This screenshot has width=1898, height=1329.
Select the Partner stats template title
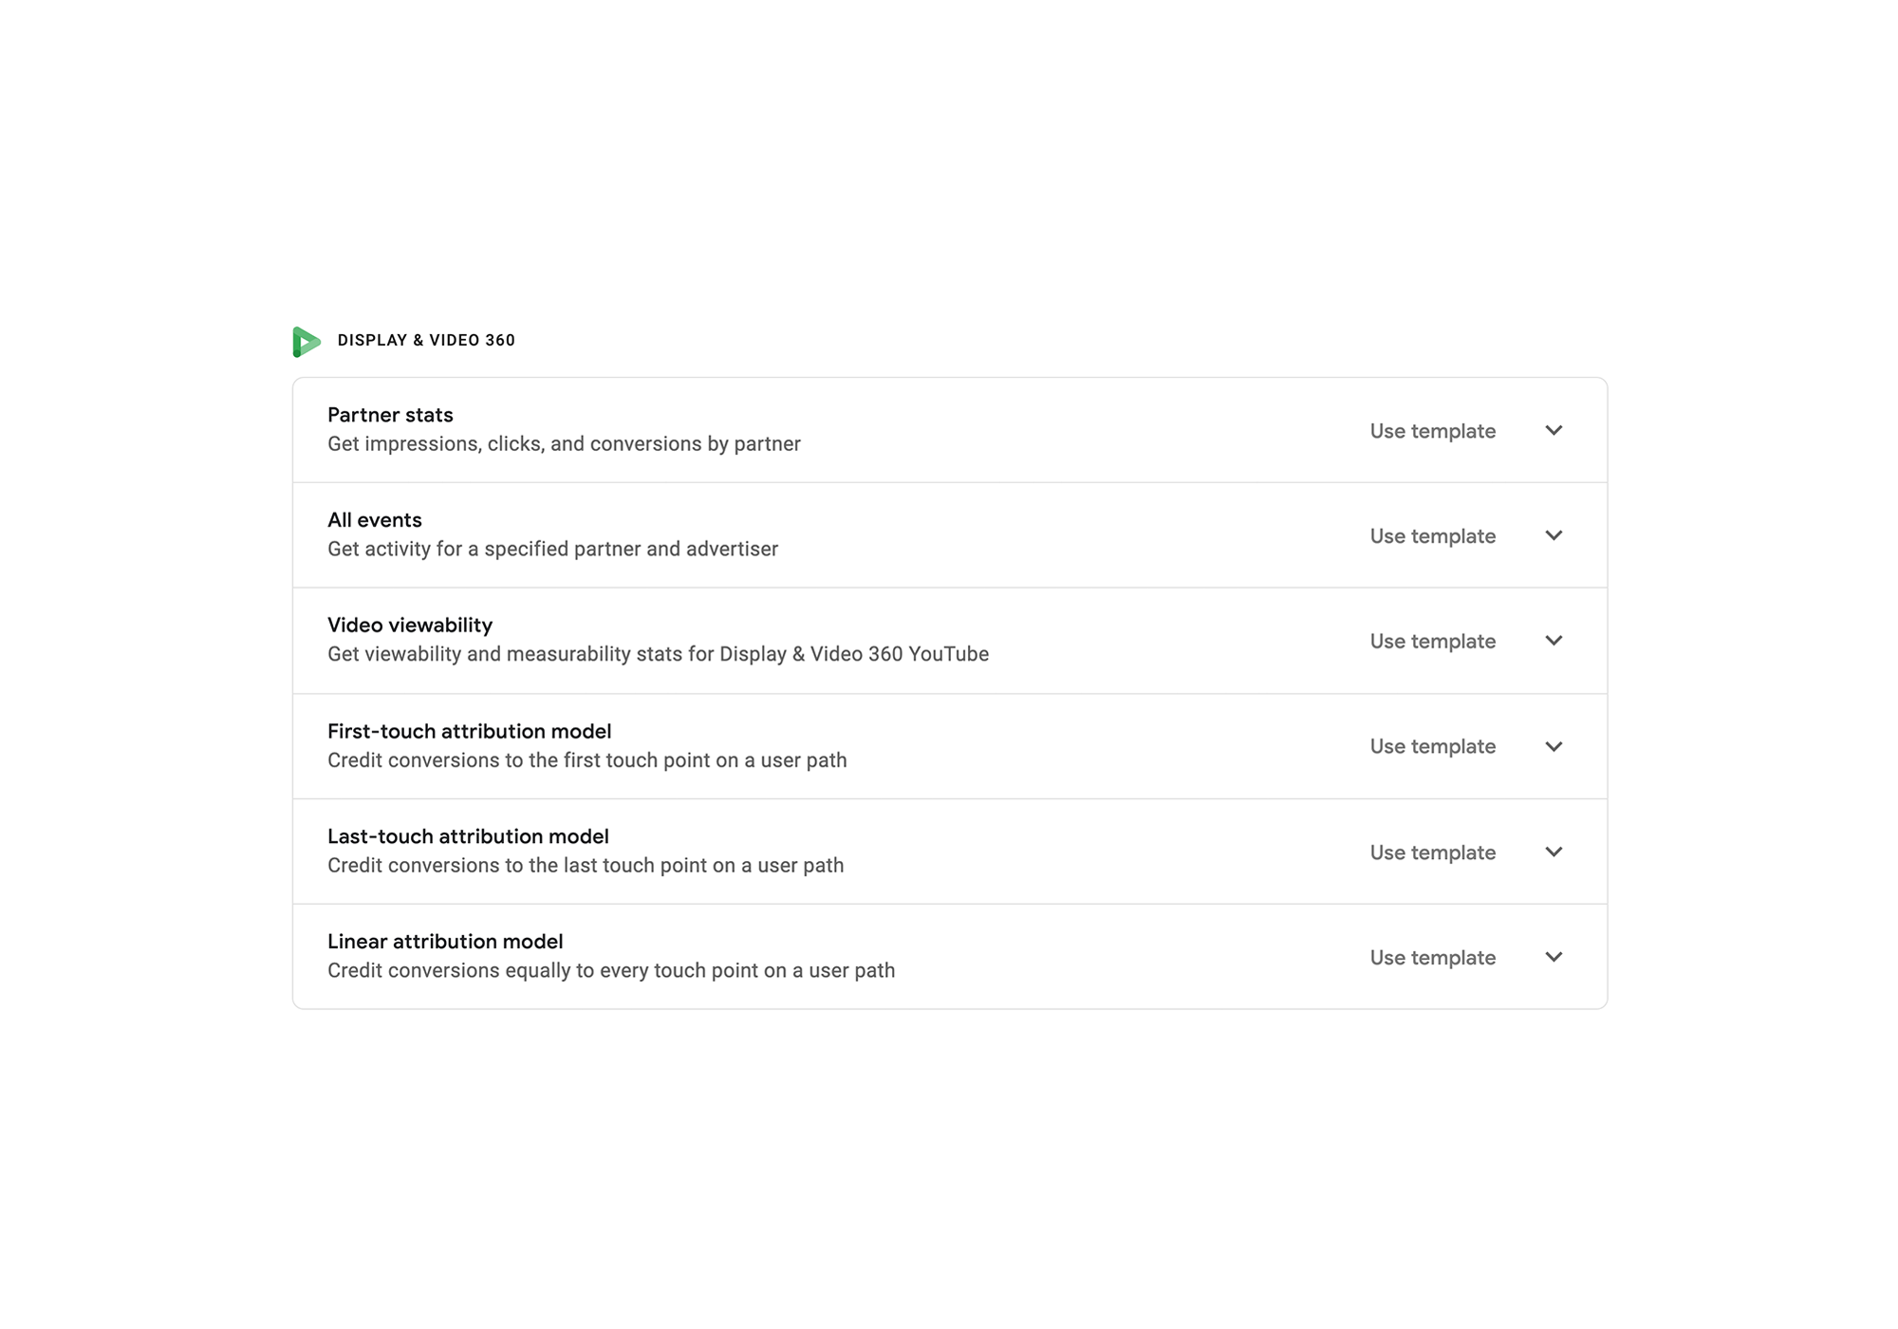tap(390, 415)
